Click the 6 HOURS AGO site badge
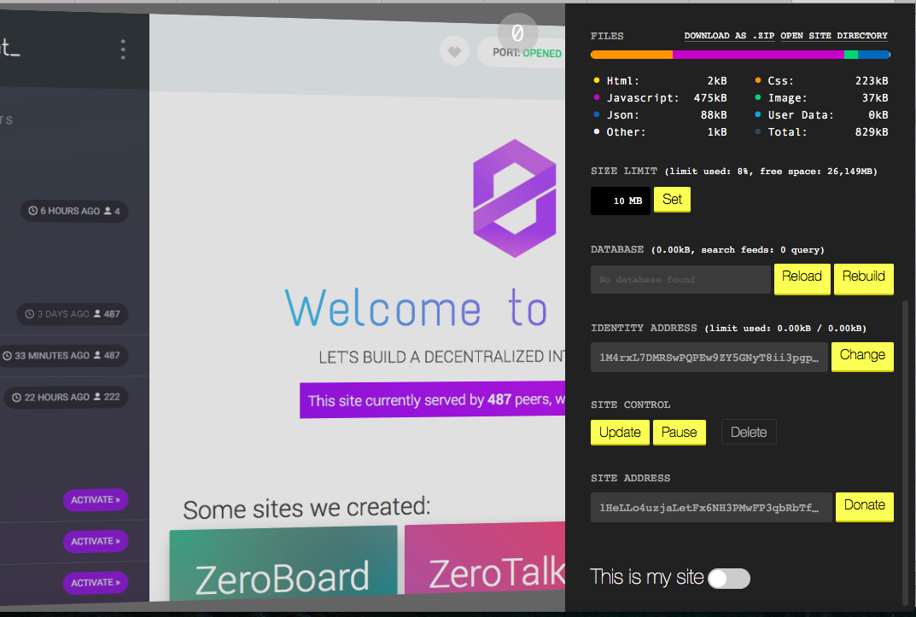 [74, 211]
